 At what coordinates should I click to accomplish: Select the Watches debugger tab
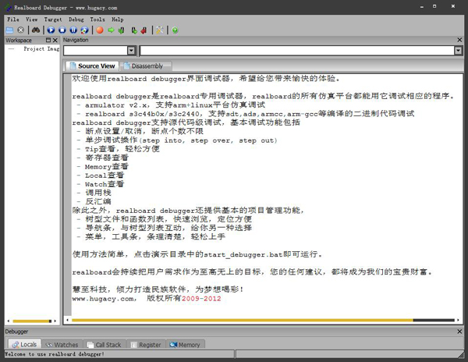pos(62,345)
